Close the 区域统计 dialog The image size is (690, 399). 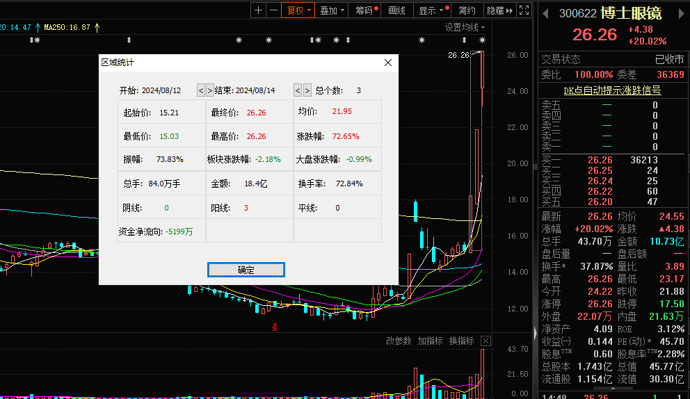pos(388,63)
